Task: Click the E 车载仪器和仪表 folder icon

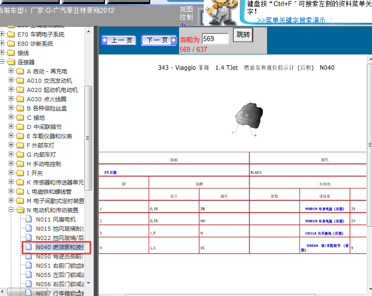Action: click(20, 136)
